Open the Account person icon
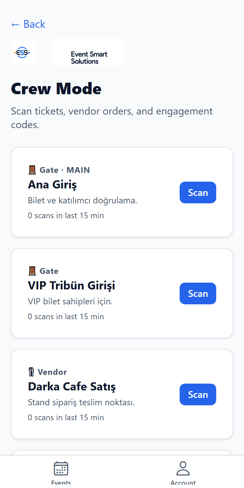Viewport: 244px width, 488px height. click(x=183, y=468)
